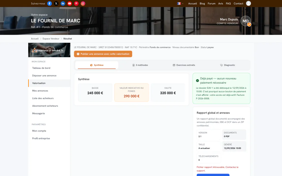
Task: Open Déposer une annonce in sidebar
Action: [49, 75]
